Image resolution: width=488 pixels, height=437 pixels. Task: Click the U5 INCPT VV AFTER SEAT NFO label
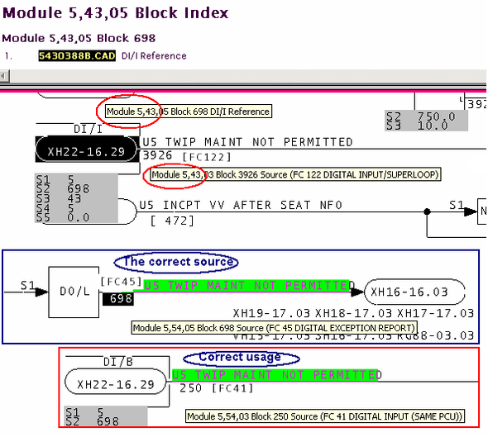(x=241, y=205)
